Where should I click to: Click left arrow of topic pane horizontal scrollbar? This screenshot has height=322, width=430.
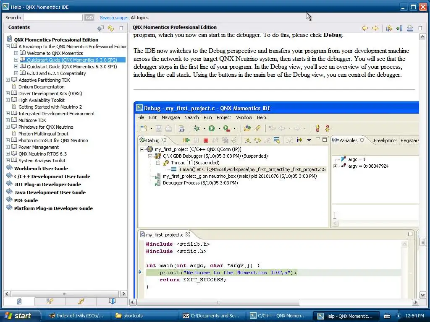(x=133, y=302)
